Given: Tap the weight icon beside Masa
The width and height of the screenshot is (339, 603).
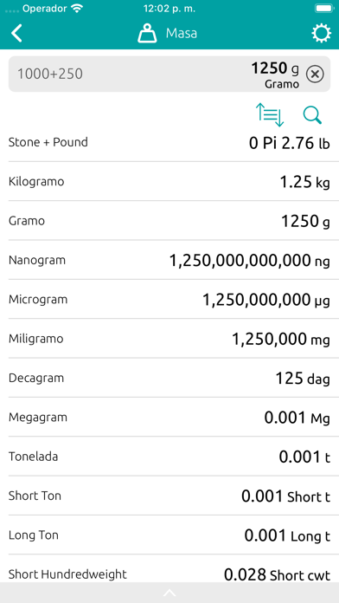Looking at the screenshot, I should [147, 34].
